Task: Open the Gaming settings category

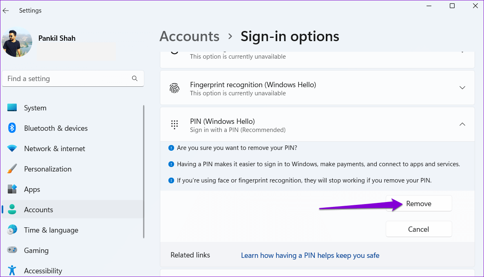Action: (73, 251)
